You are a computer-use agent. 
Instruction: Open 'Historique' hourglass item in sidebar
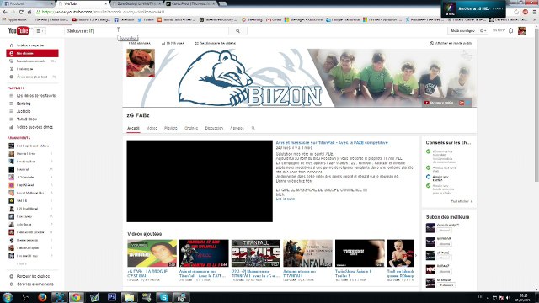click(32, 69)
